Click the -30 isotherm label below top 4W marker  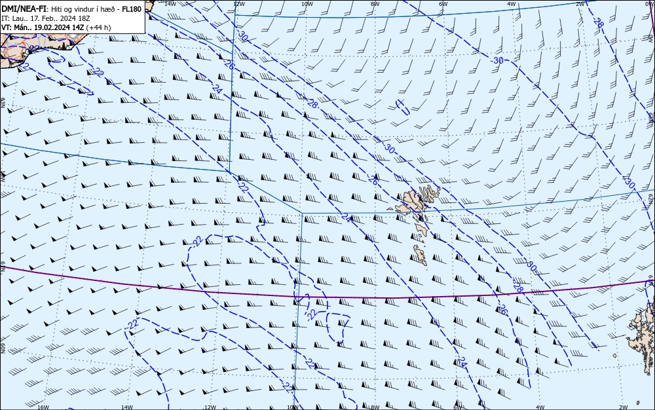pos(497,60)
